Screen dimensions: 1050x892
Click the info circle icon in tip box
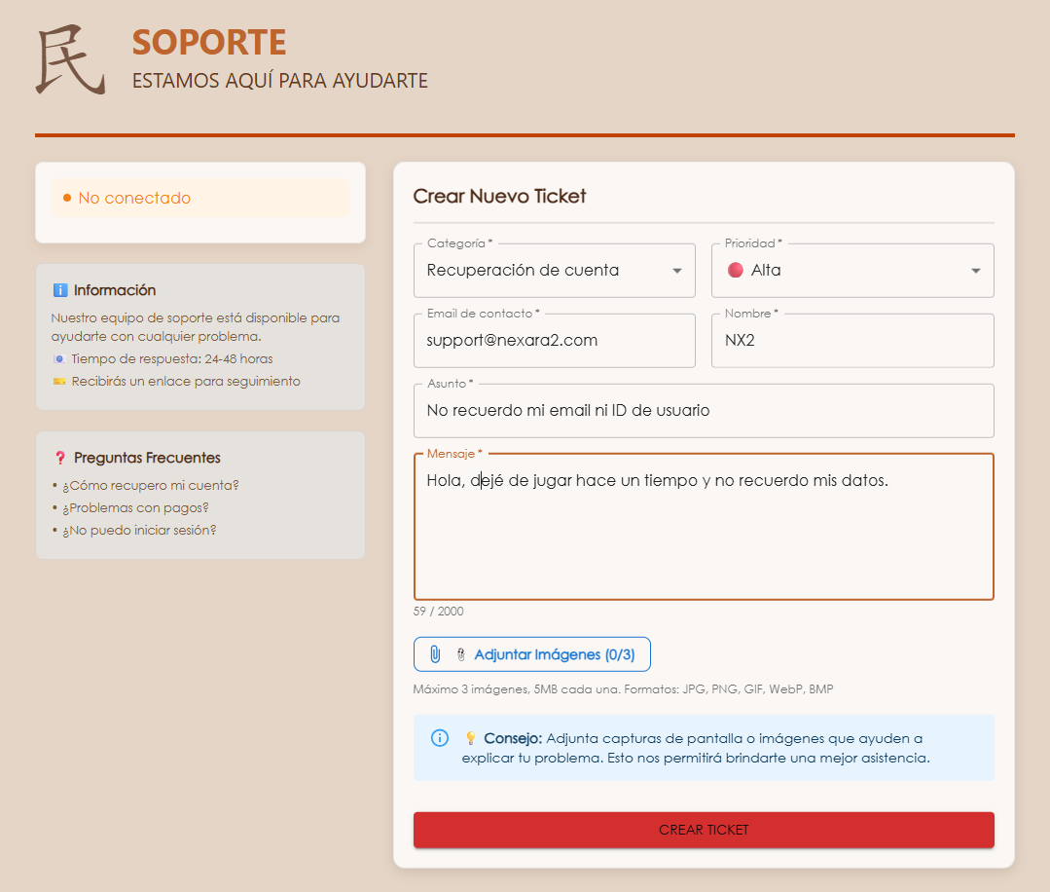(x=440, y=737)
